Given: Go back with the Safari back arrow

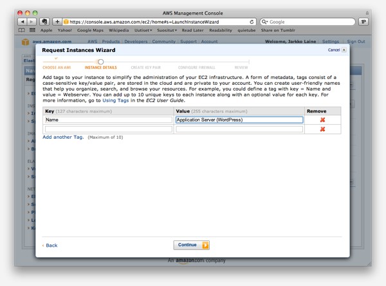Looking at the screenshot, I should pos(23,22).
